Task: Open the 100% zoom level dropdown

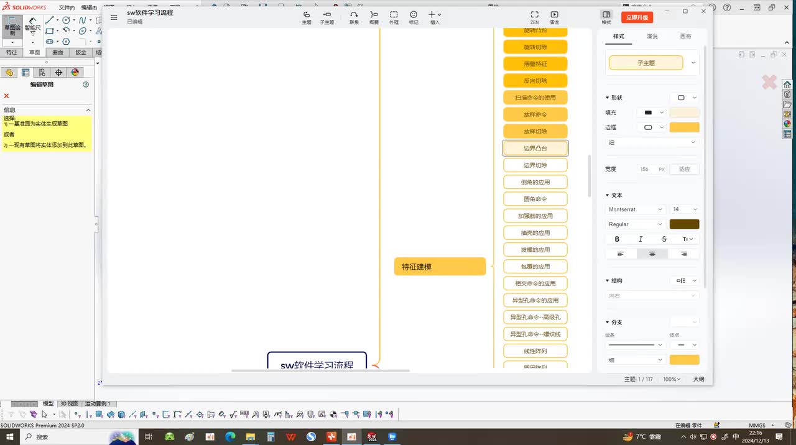Action: pos(671,379)
